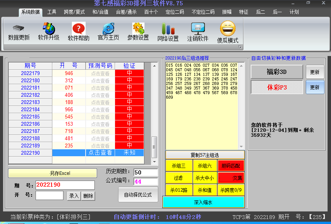Open 网络设置 icon
Screen dimensions: 331x224
pyautogui.click(x=168, y=29)
